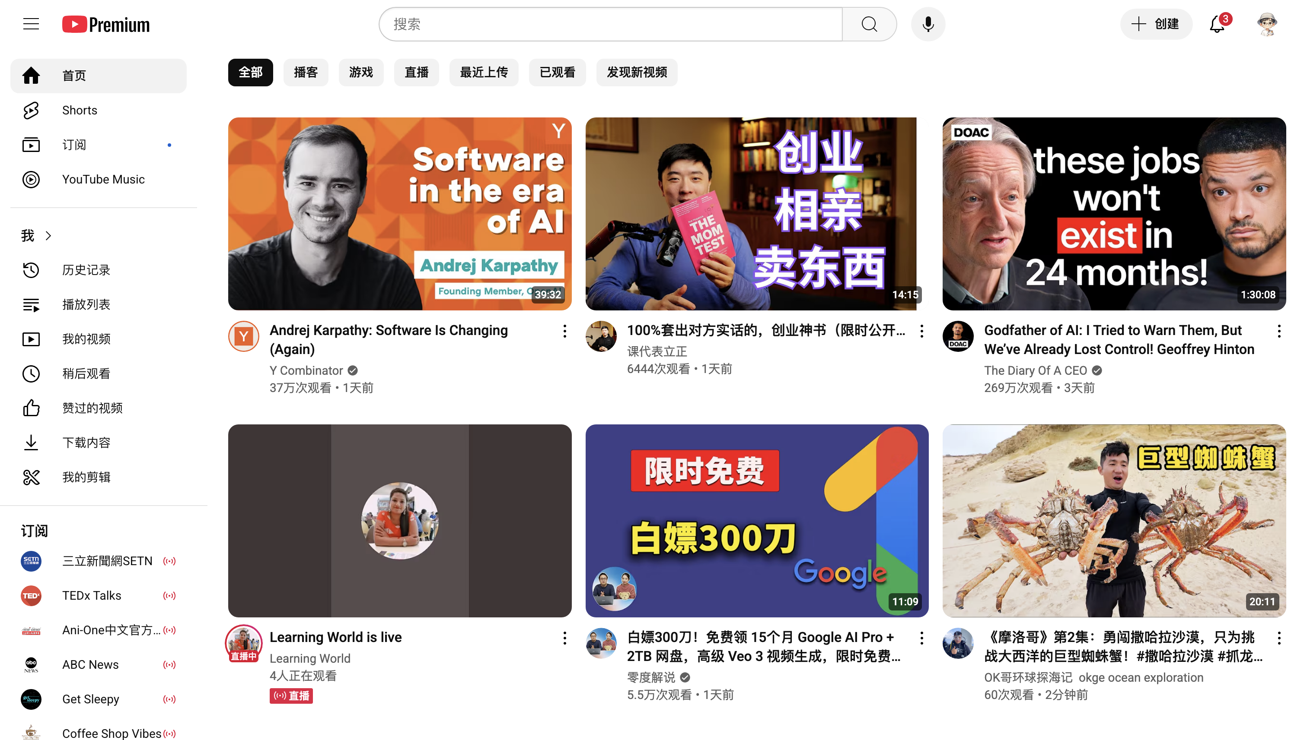Open Shorts from the sidebar

tap(98, 110)
